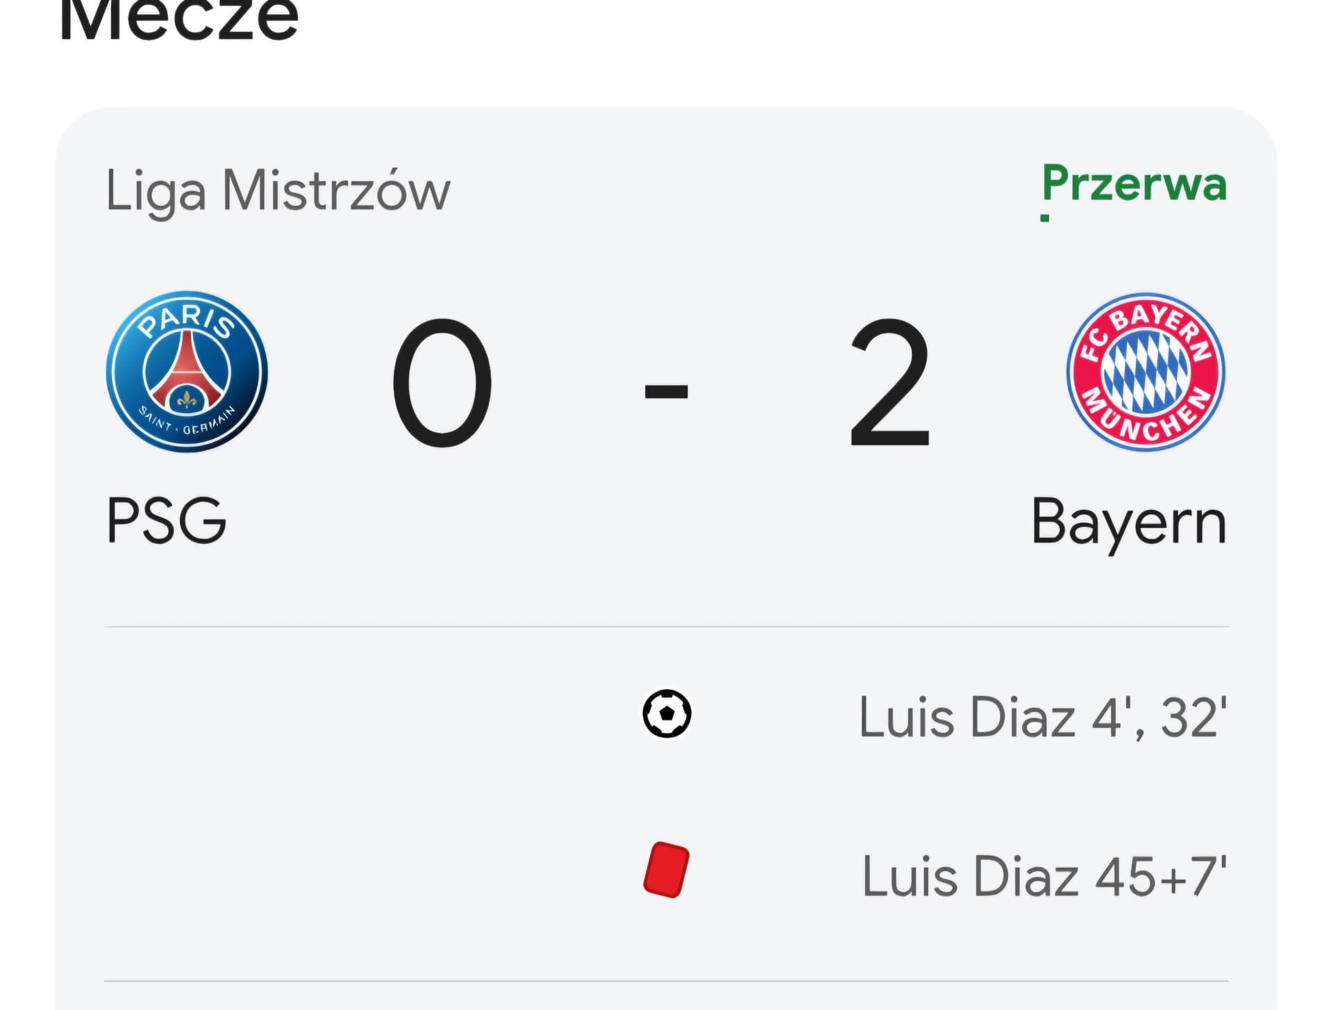Select the Bayern team name
Viewport: 1333px width, 1010px height.
[1128, 522]
